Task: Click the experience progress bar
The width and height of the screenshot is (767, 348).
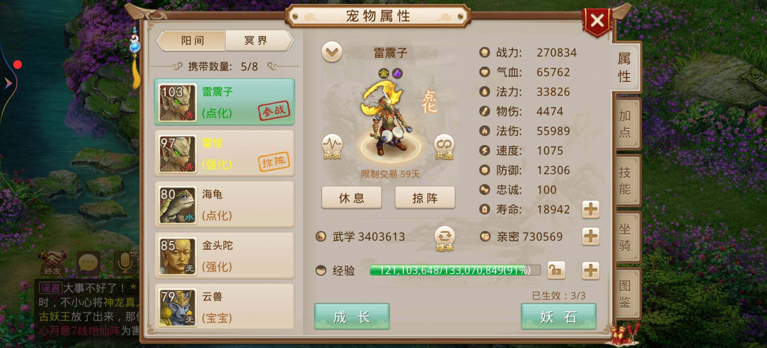Action: 455,270
